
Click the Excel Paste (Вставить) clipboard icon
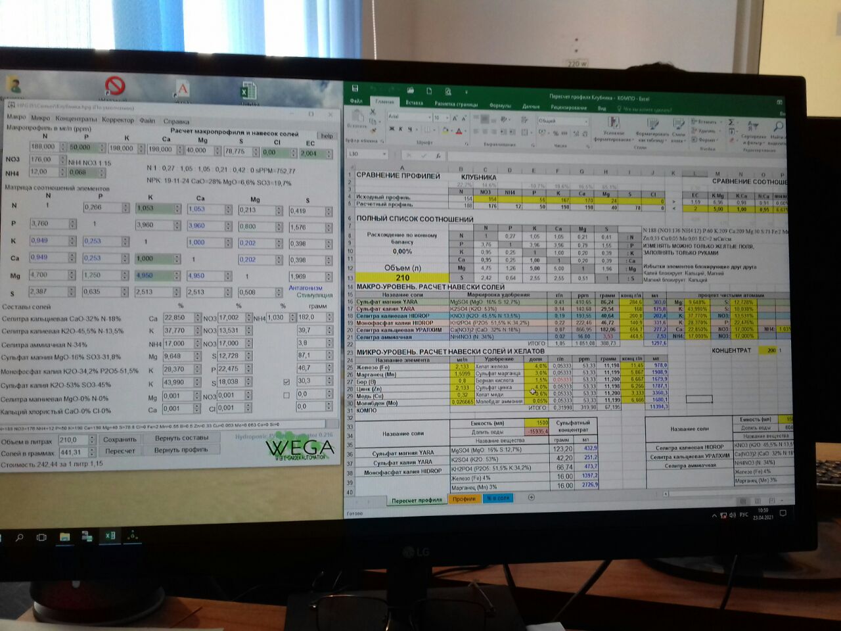pyautogui.click(x=357, y=118)
